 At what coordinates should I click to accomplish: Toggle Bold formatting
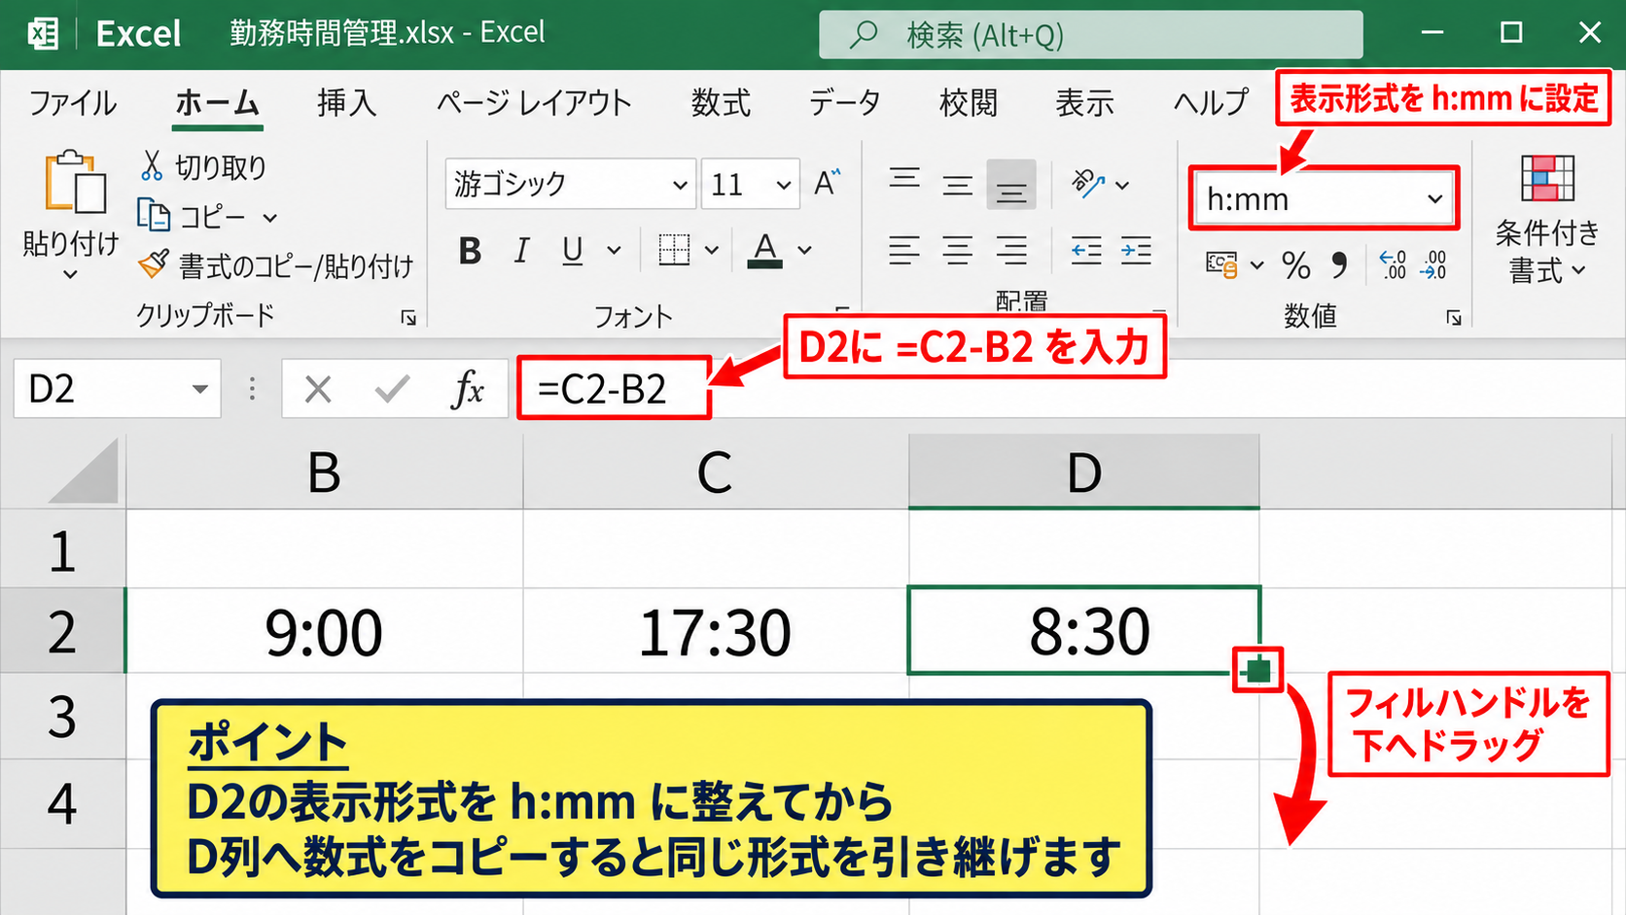click(470, 251)
